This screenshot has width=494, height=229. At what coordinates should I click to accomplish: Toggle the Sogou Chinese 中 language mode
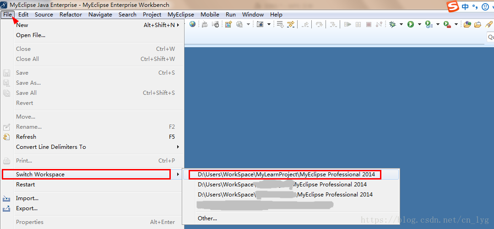(x=465, y=6)
